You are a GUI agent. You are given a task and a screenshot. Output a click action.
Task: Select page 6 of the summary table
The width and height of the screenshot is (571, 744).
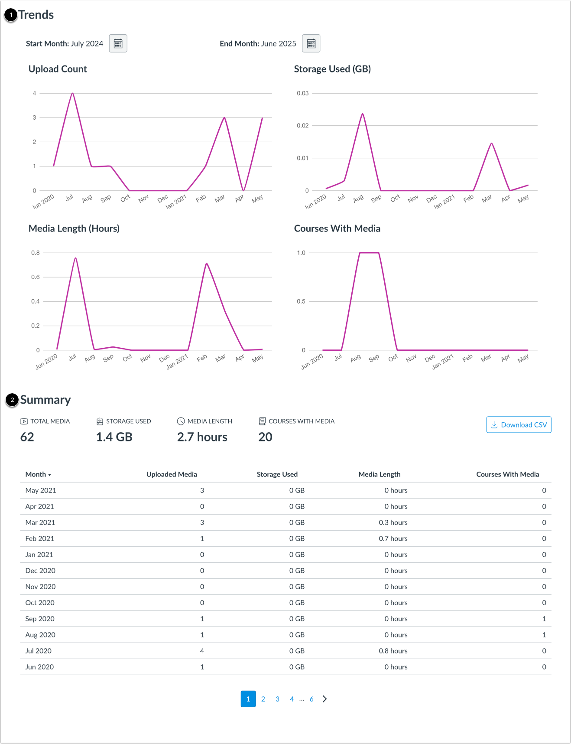[x=311, y=699]
